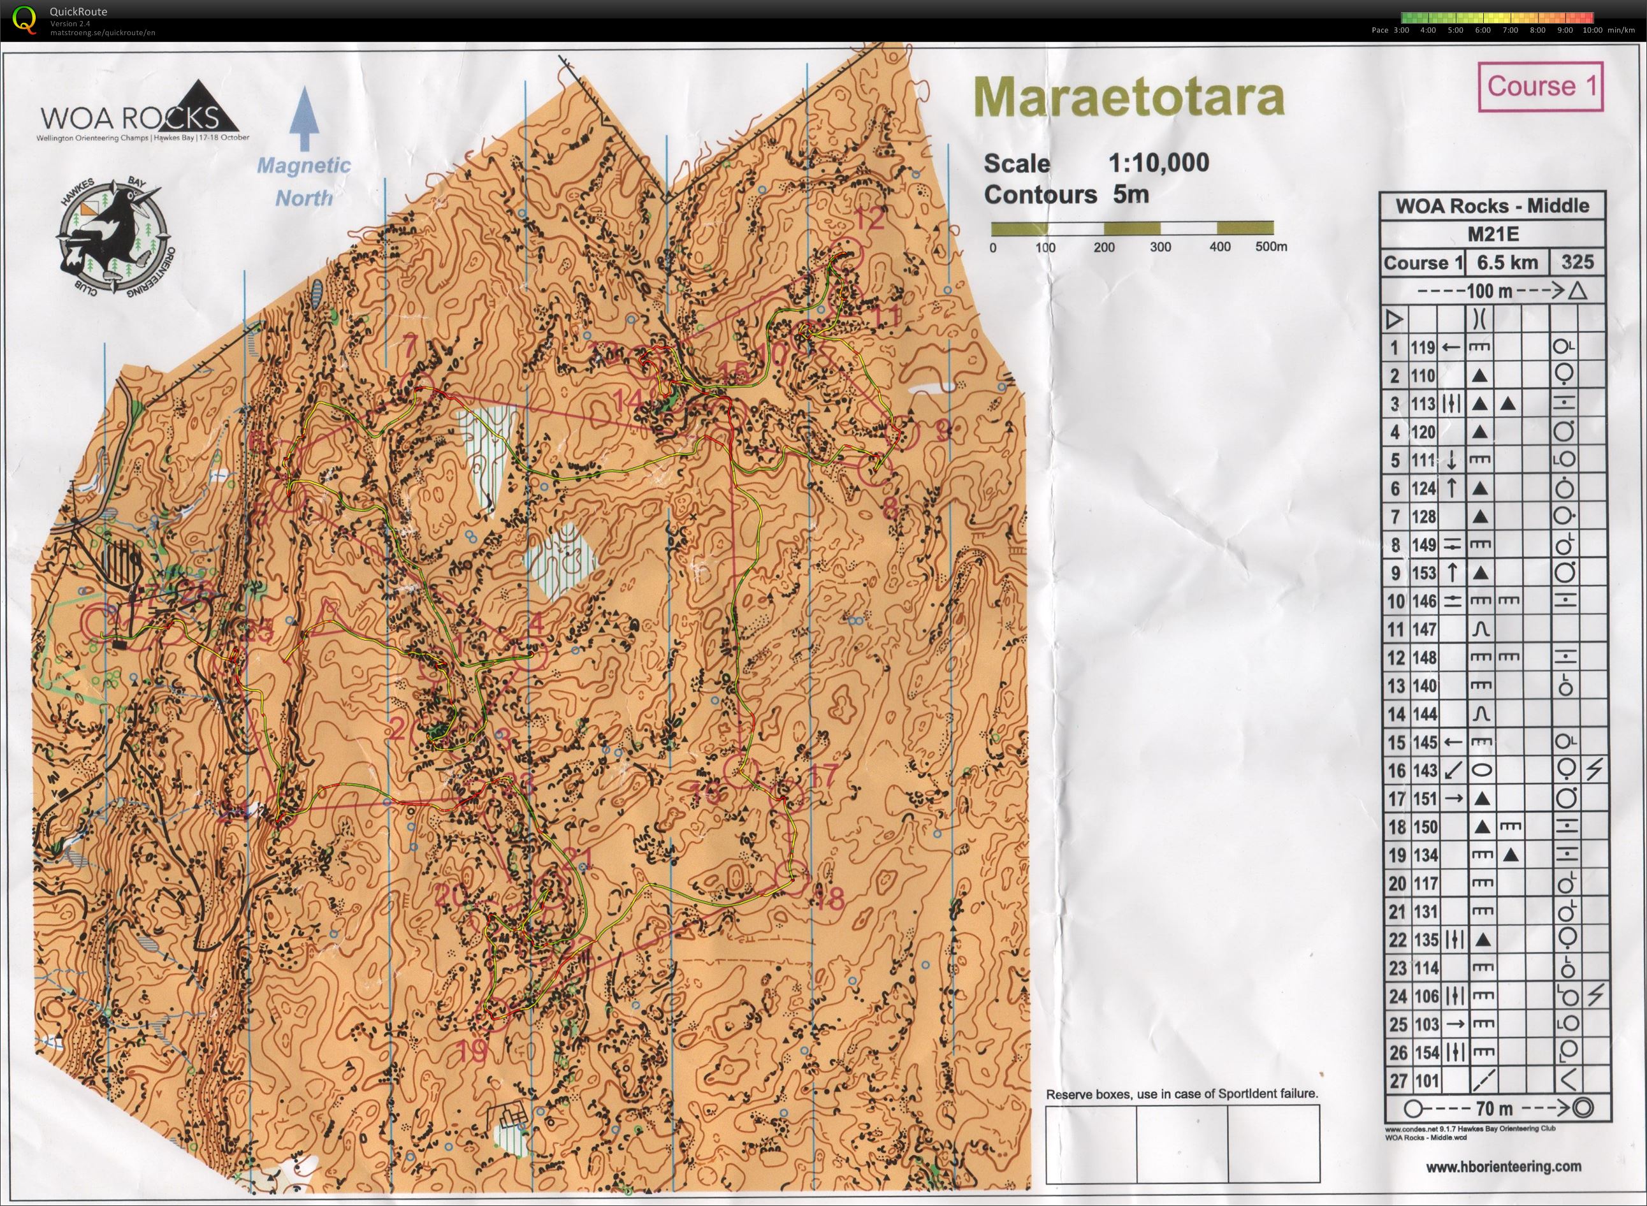Click control circle 4 on the map
The height and width of the screenshot is (1206, 1647).
click(x=531, y=654)
